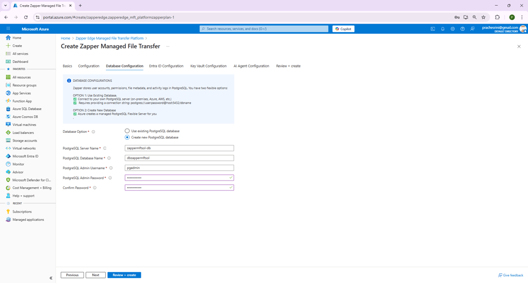Go to Key Vault Configuration tab
528x283 pixels.
click(208, 66)
